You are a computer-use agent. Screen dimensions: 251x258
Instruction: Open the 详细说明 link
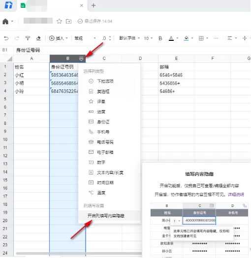[236, 195]
